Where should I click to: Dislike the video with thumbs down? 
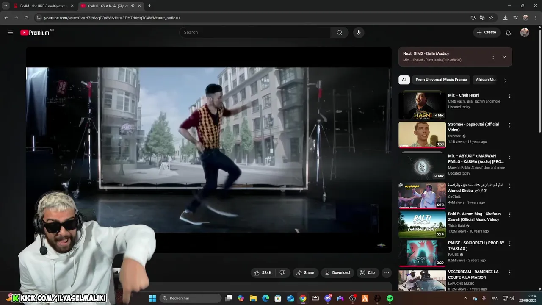tap(282, 273)
